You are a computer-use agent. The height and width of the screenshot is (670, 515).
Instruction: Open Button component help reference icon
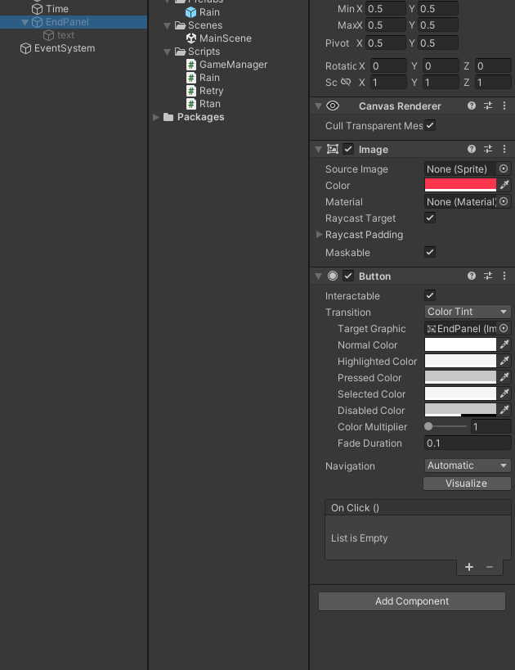tap(472, 276)
